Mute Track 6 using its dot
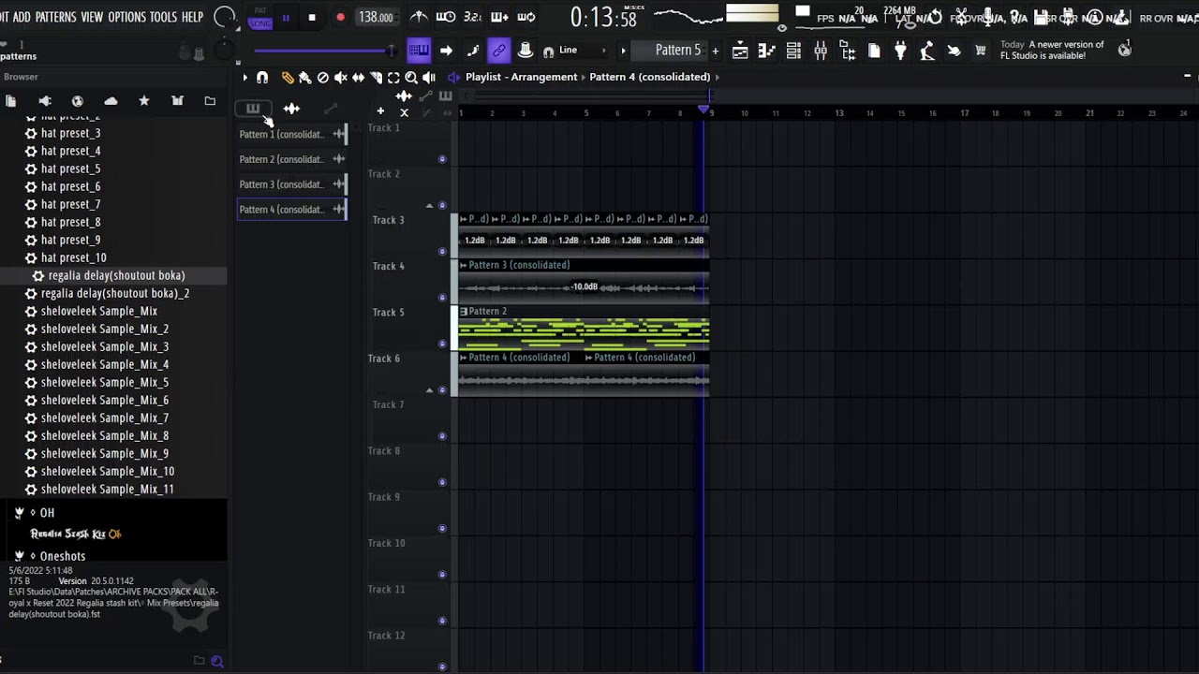Viewport: 1199px width, 674px height. coord(442,389)
